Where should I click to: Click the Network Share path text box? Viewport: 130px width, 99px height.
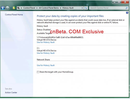(82, 62)
